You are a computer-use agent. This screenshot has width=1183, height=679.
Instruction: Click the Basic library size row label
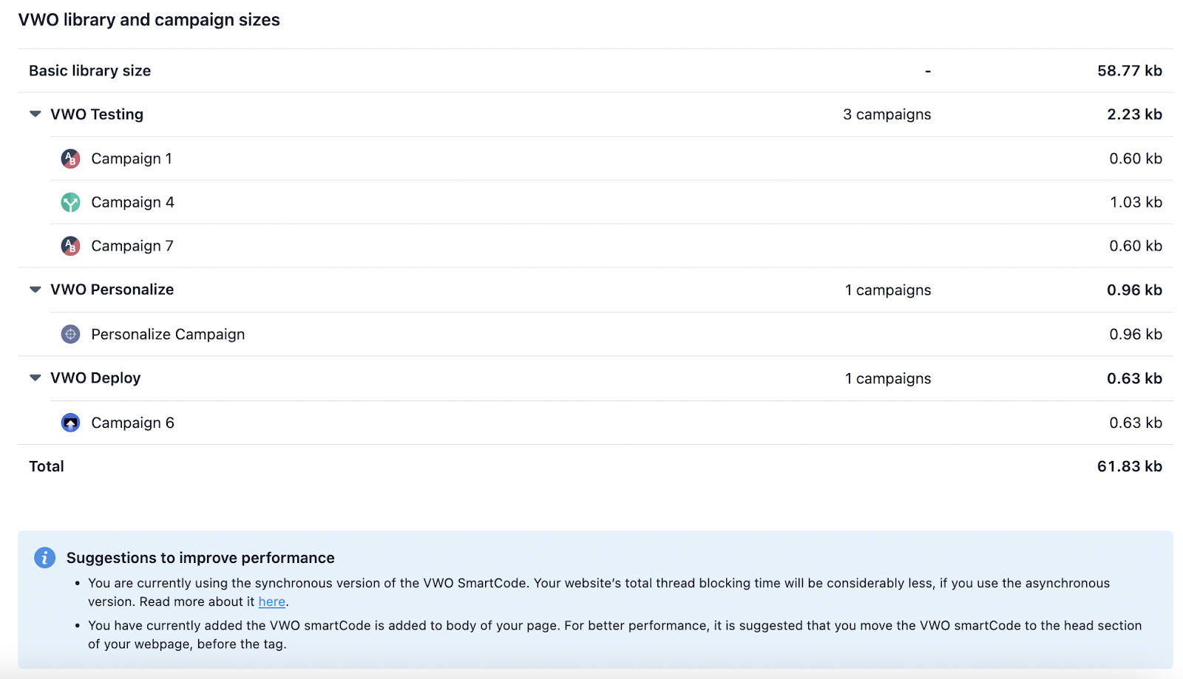point(89,71)
